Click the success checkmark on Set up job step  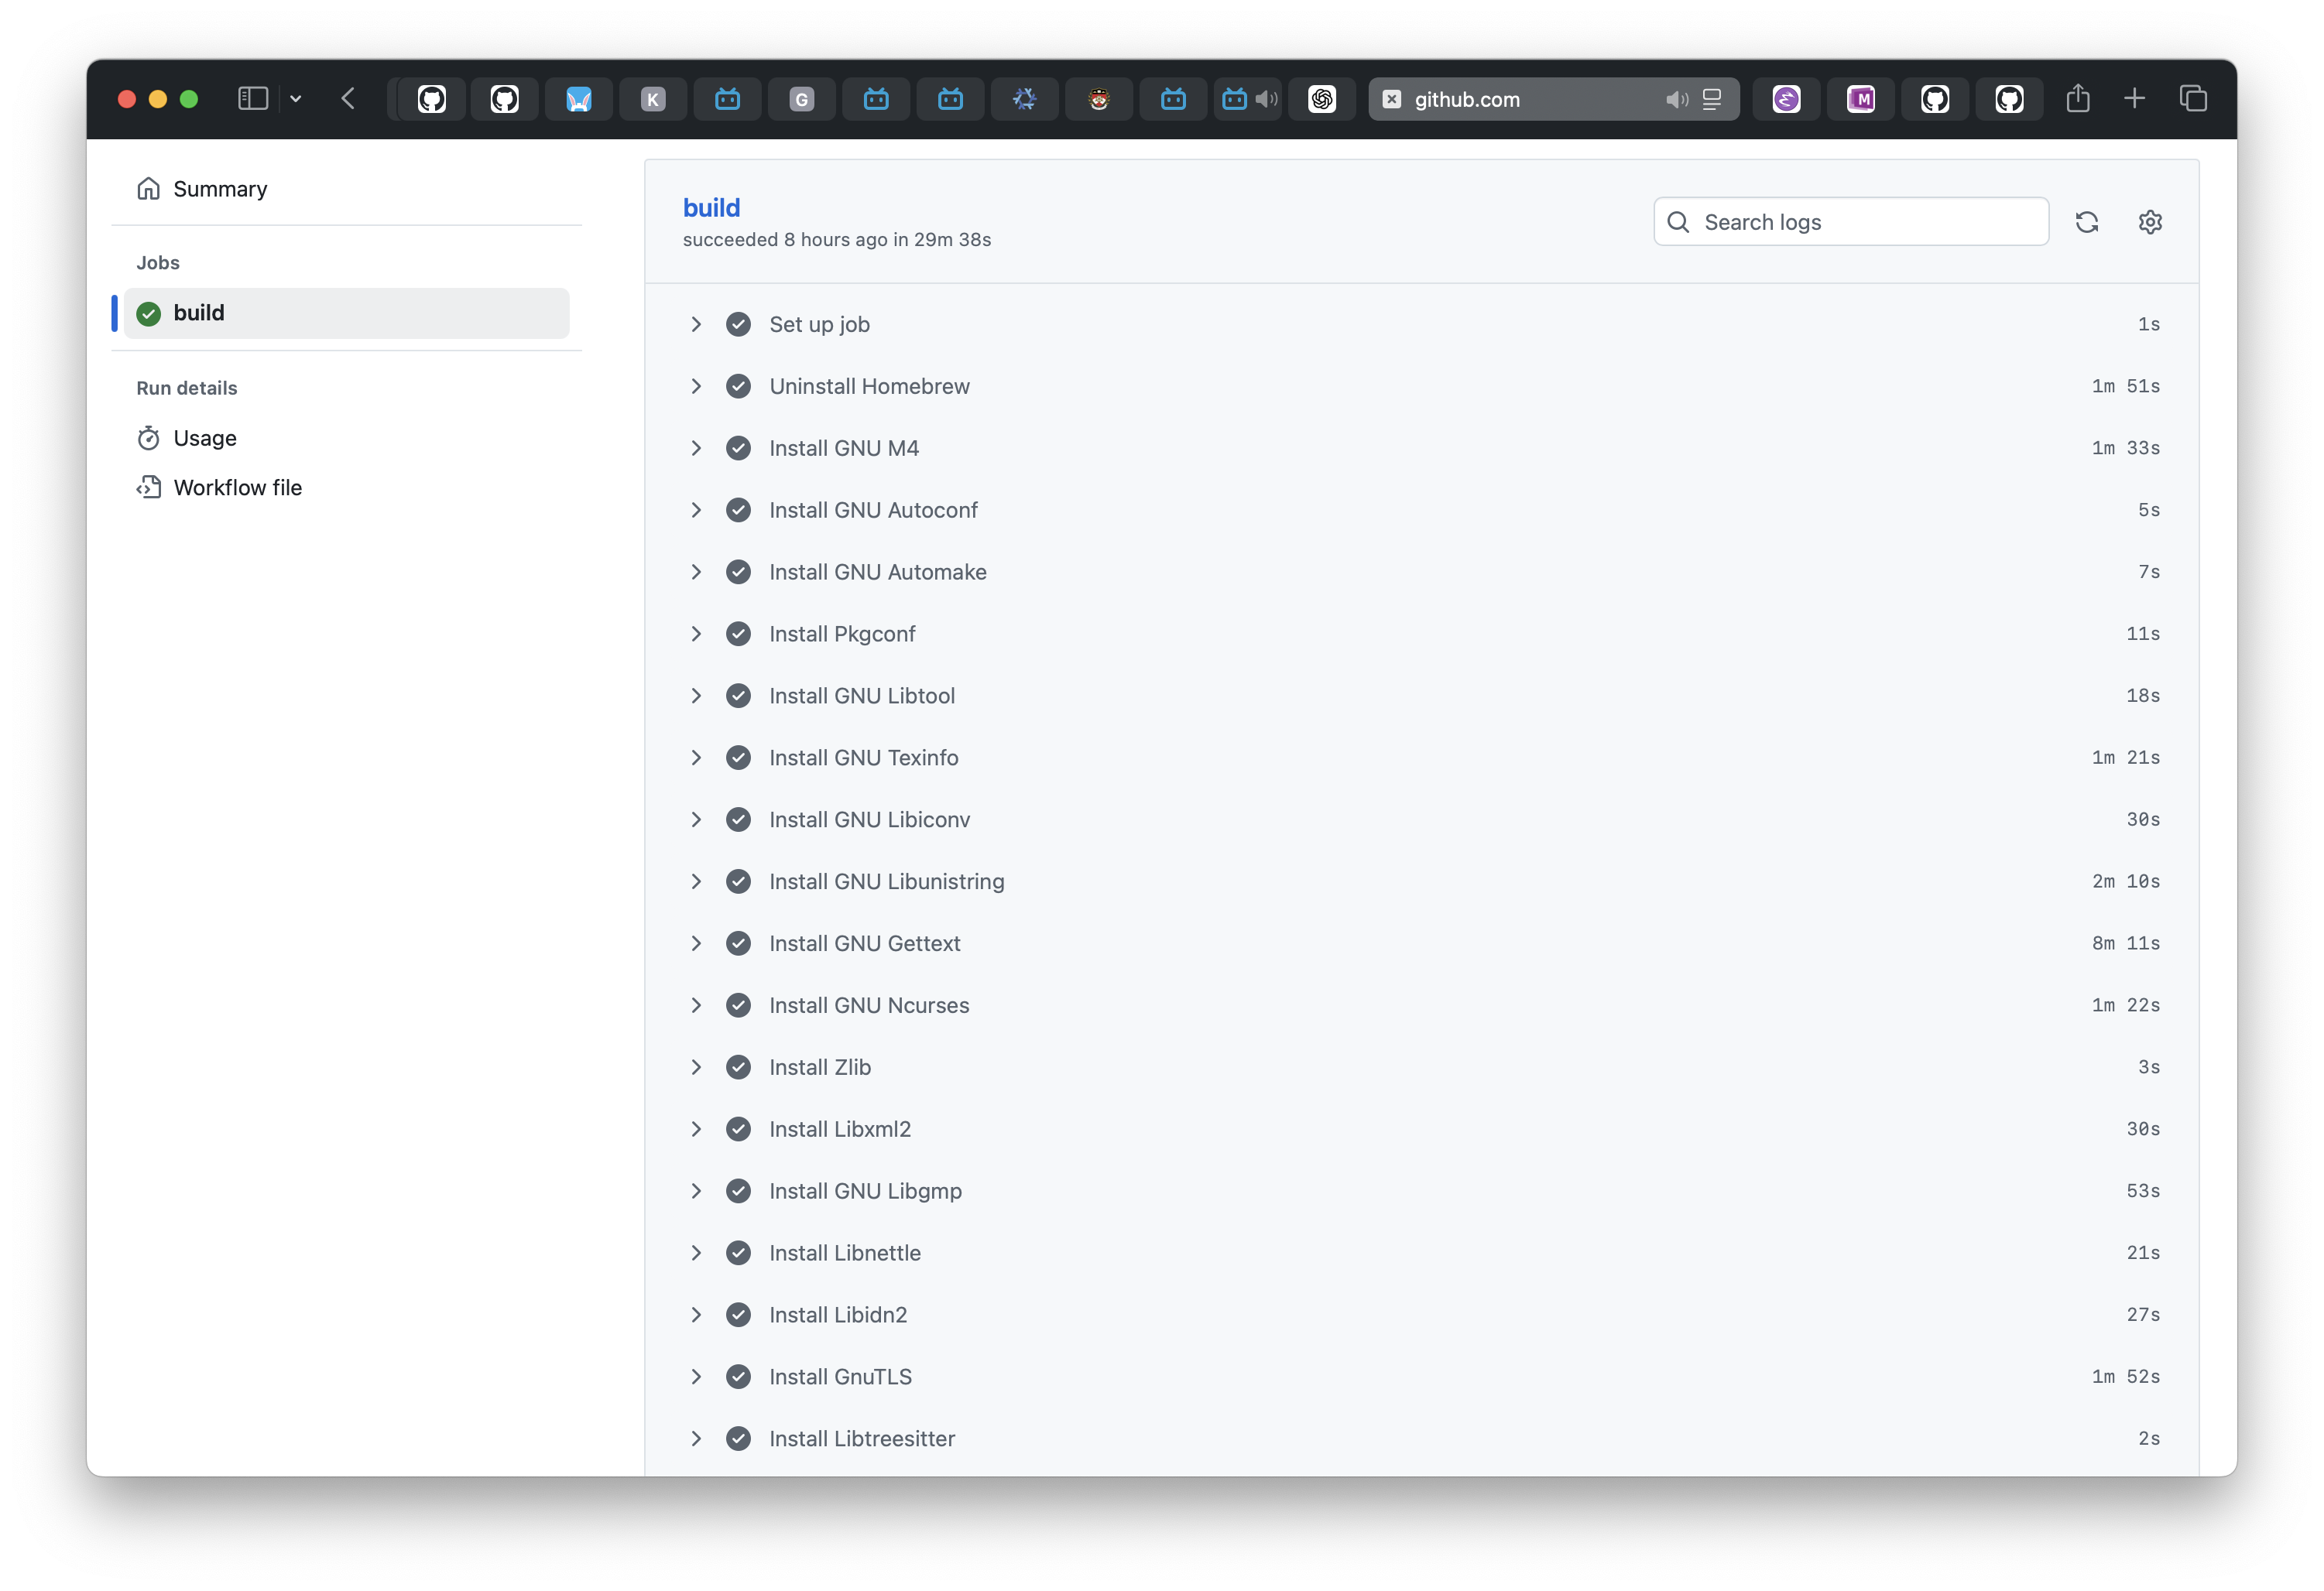point(739,323)
